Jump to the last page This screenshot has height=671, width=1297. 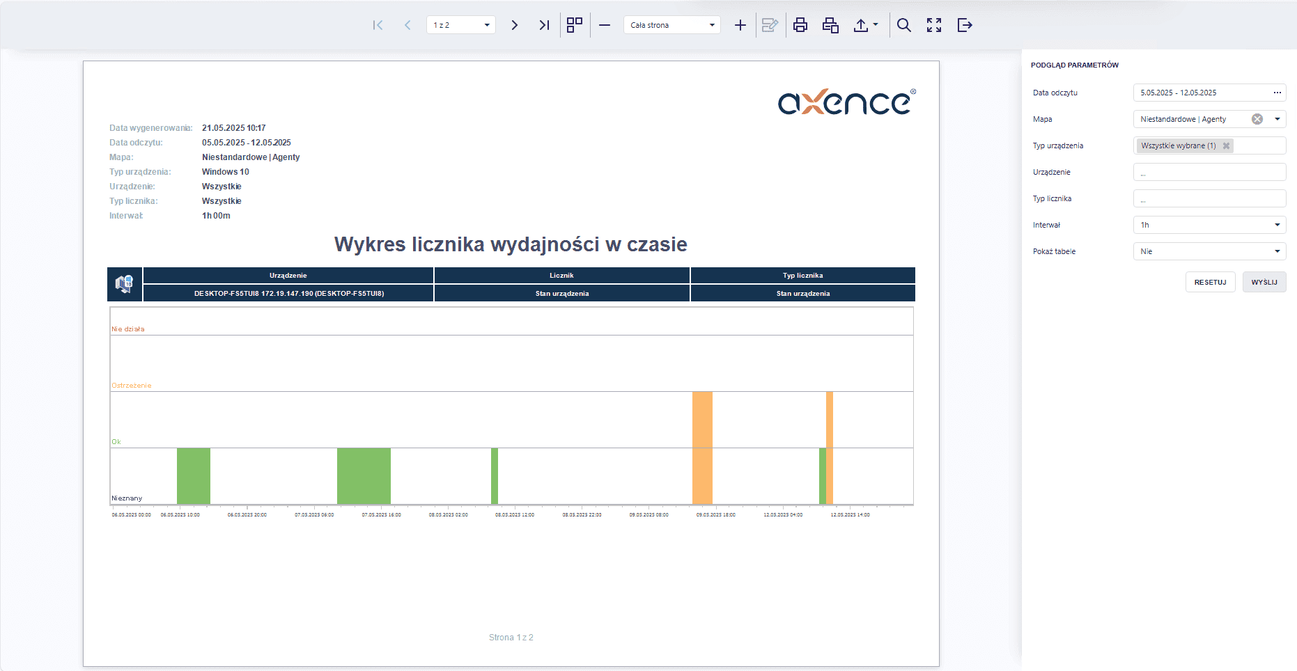(x=544, y=25)
